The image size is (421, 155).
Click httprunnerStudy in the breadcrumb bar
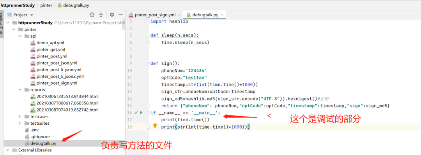pos(18,5)
